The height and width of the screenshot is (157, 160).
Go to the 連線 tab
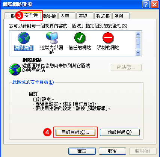(85, 16)
